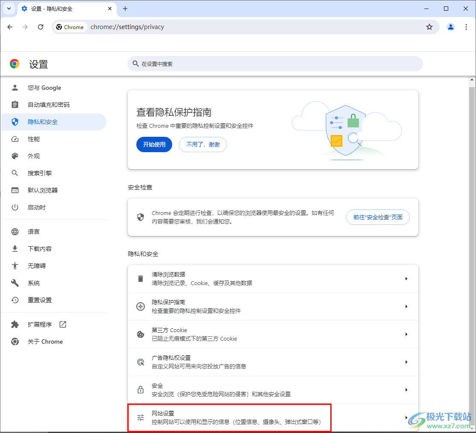Click the 重置设置 restore icon
The width and height of the screenshot is (476, 433).
click(15, 300)
